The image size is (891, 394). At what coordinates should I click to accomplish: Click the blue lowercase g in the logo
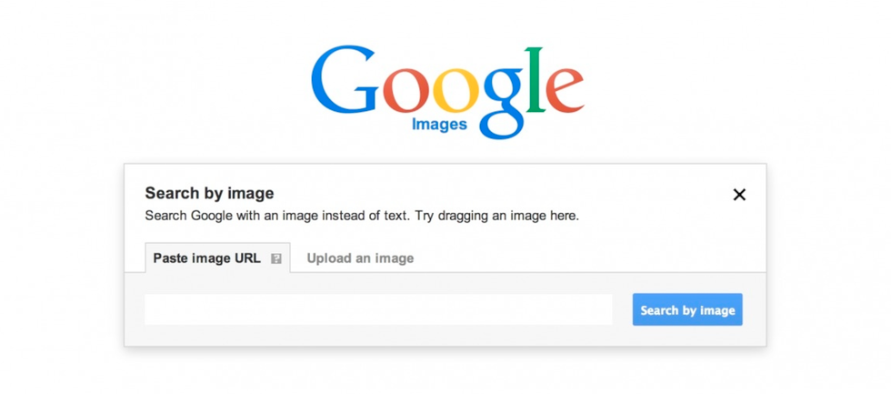point(501,98)
